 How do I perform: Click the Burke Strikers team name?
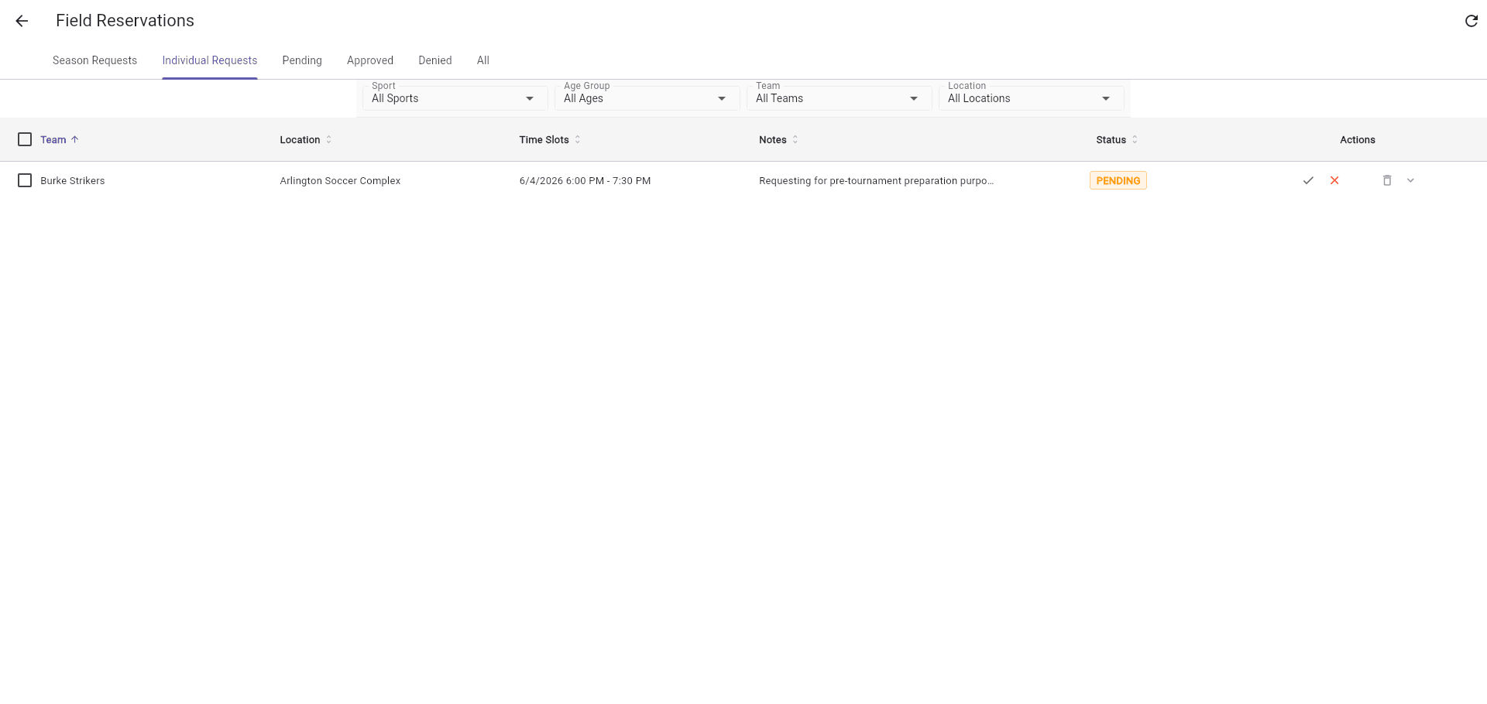tap(73, 181)
